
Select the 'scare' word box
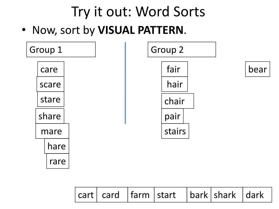[x=50, y=84]
